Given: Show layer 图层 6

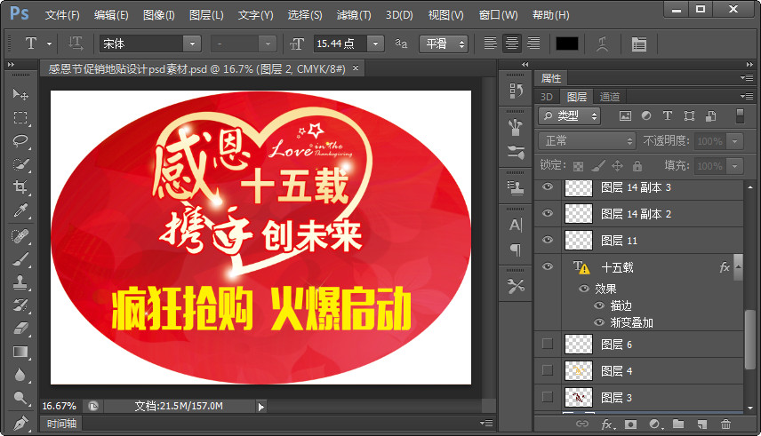Looking at the screenshot, I should pos(548,344).
